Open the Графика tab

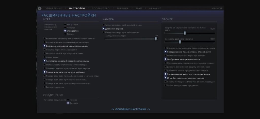pos(123,8)
